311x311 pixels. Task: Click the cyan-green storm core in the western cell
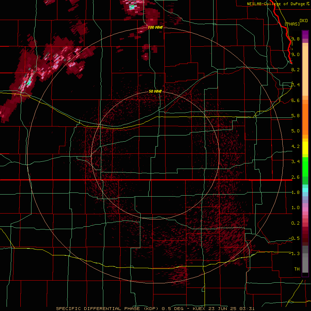(x=29, y=82)
